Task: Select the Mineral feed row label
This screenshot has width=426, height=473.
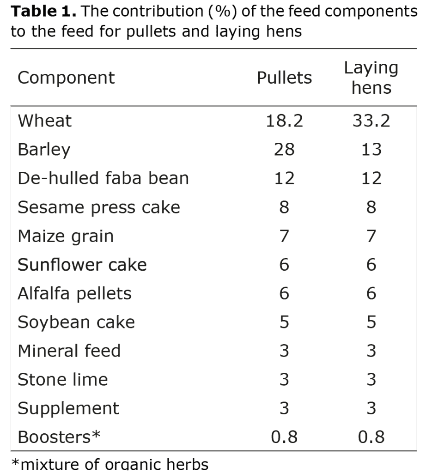Action: pos(69,351)
